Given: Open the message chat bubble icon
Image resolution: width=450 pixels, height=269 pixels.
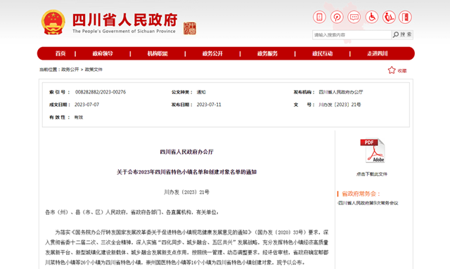Looking at the screenshot, I should [354, 17].
